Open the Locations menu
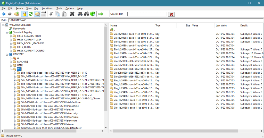The width and height of the screenshot is (264, 138). 47,8
